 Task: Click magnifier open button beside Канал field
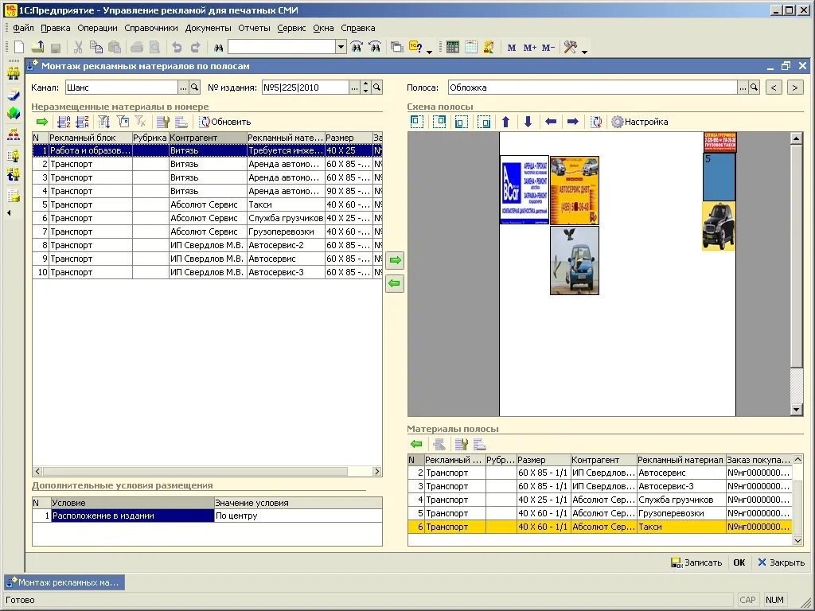point(195,88)
